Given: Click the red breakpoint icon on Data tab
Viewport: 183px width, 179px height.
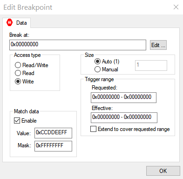Looking at the screenshot, I should tap(9, 22).
